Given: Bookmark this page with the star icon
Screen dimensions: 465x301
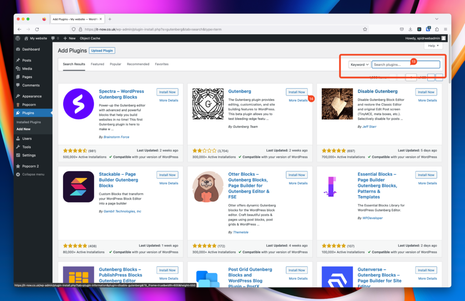Looking at the screenshot, I should click(x=365, y=30).
